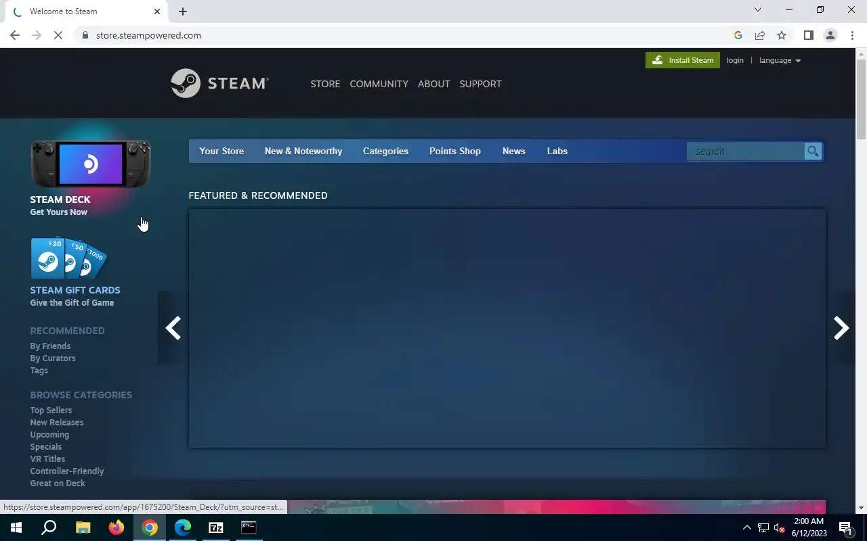Open Categories store tab
This screenshot has height=541, width=867.
pyautogui.click(x=385, y=151)
